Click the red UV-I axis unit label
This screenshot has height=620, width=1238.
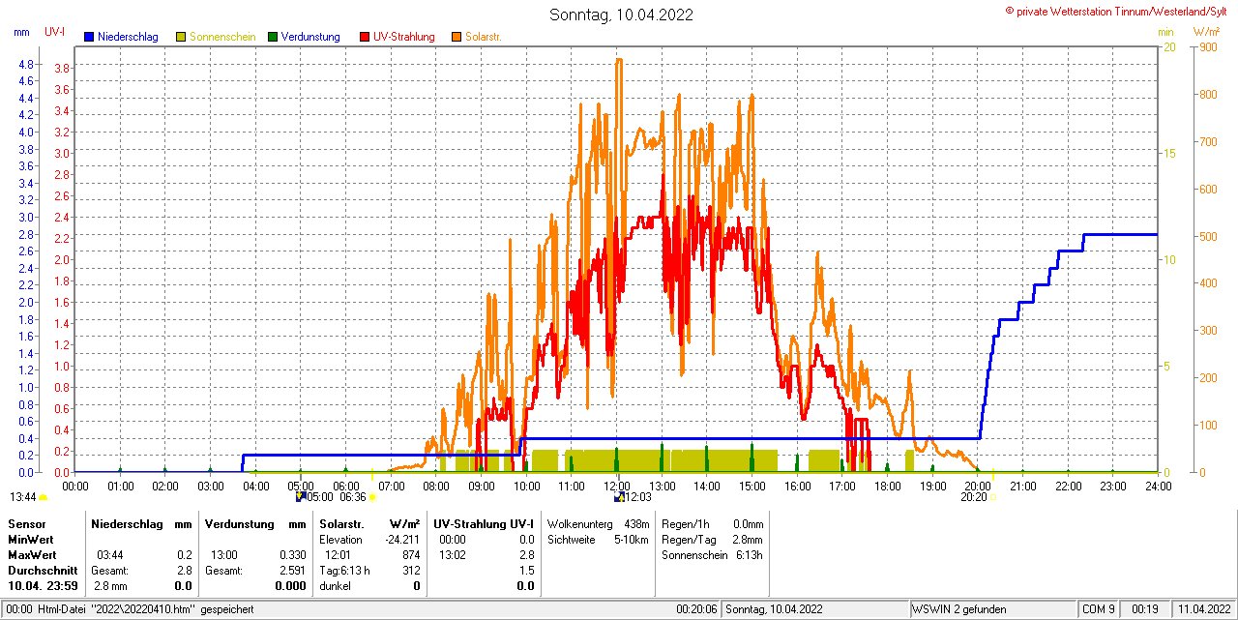click(55, 32)
